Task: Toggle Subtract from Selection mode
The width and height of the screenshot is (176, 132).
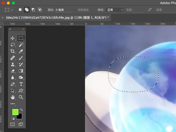Action: pyautogui.click(x=33, y=10)
